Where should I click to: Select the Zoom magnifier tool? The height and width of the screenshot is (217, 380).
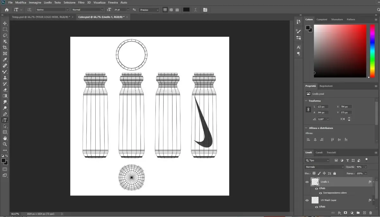[x=5, y=144]
